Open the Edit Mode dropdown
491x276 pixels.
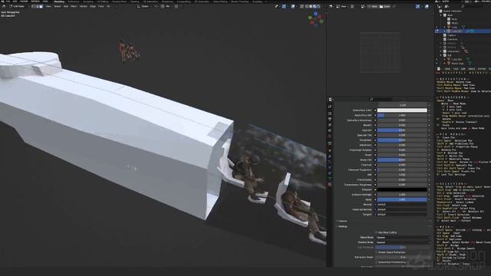tap(18, 6)
